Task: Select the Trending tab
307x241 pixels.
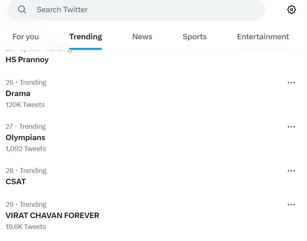Action: [85, 37]
